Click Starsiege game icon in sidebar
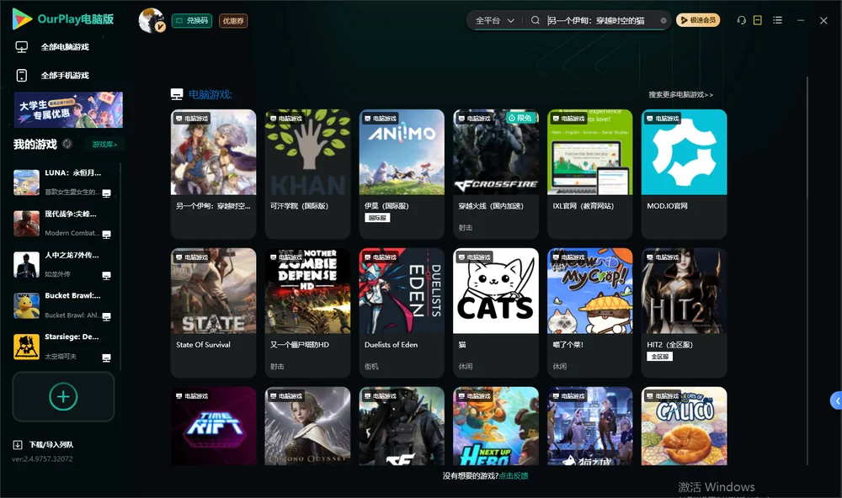 (26, 347)
